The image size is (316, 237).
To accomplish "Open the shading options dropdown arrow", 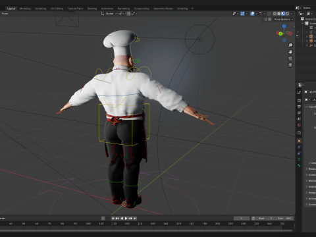I will pyautogui.click(x=292, y=14).
